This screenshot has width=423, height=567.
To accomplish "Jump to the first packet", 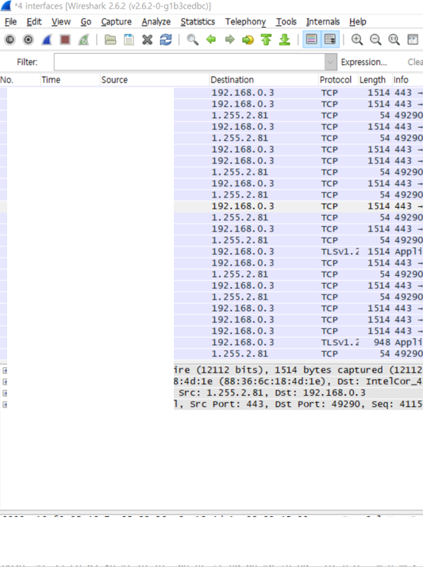I will (x=267, y=40).
